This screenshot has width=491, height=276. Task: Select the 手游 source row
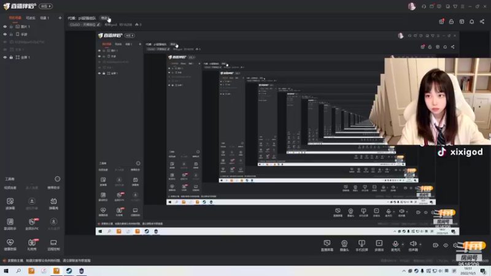point(32,34)
